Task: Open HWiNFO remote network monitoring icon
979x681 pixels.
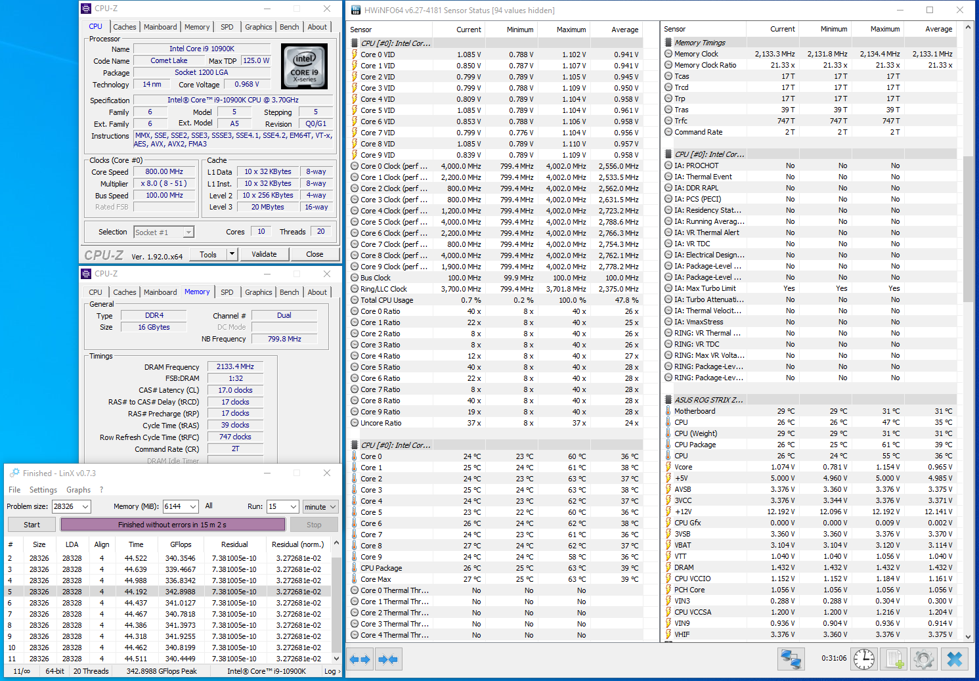Action: tap(791, 659)
